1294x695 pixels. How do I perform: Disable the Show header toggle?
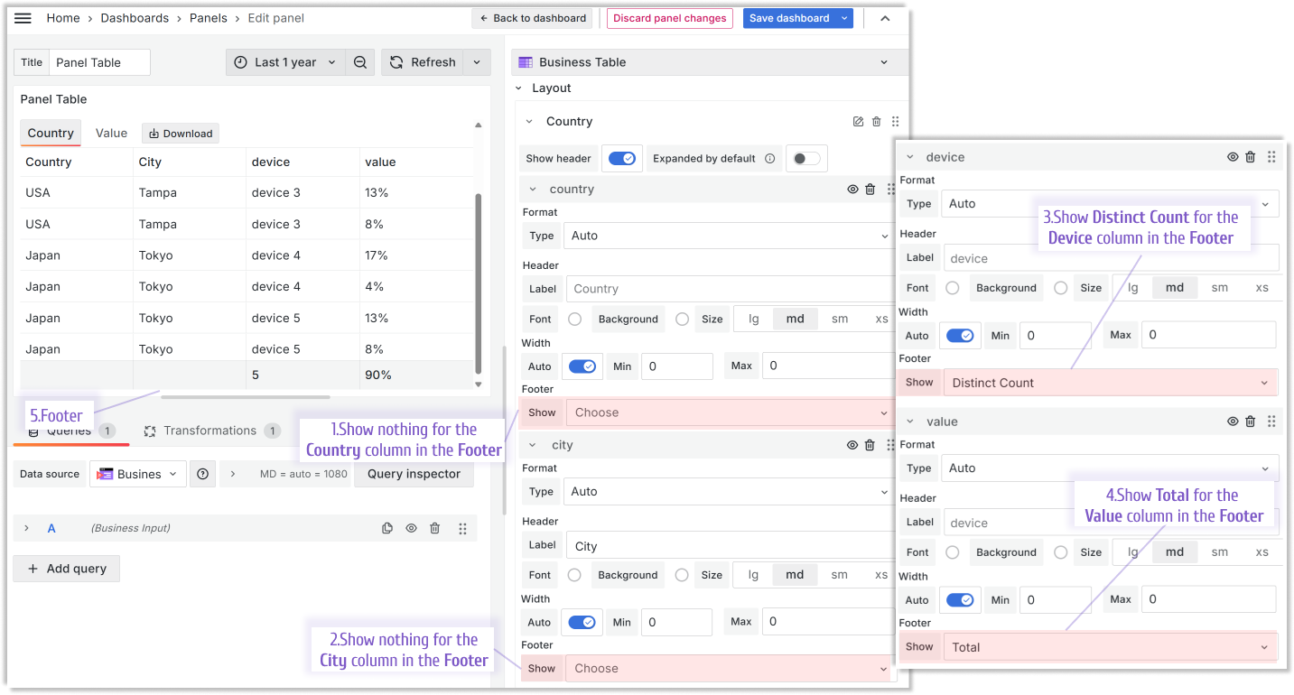point(622,157)
